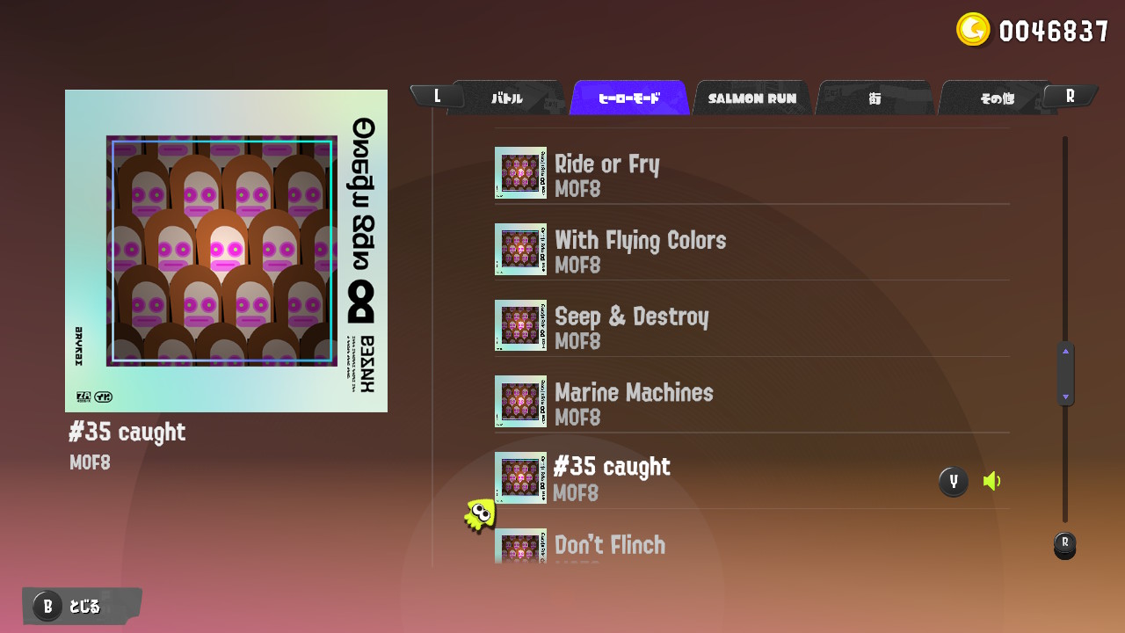Select the R shoulder button icon beside tabs

click(1071, 96)
